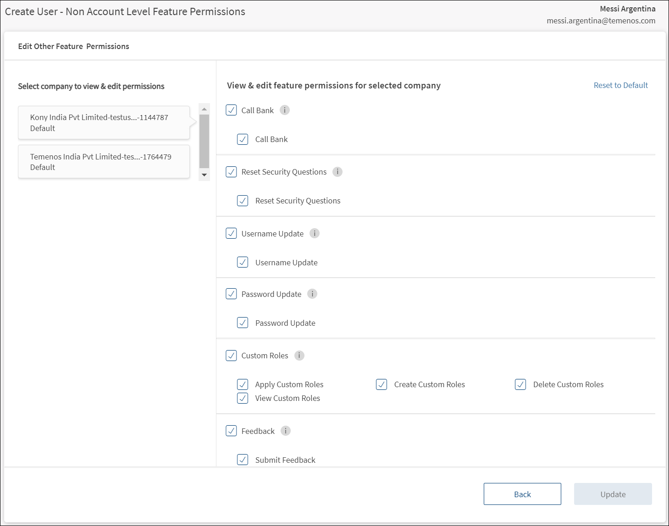Click the info icon beside Call Bank
Screen dimensions: 669x526
pos(285,110)
